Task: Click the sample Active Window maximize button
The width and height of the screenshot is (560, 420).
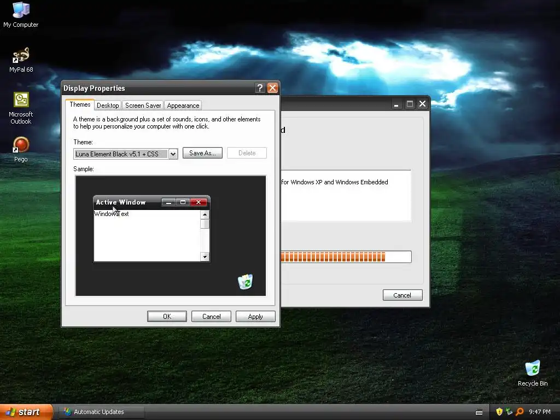Action: coord(183,202)
